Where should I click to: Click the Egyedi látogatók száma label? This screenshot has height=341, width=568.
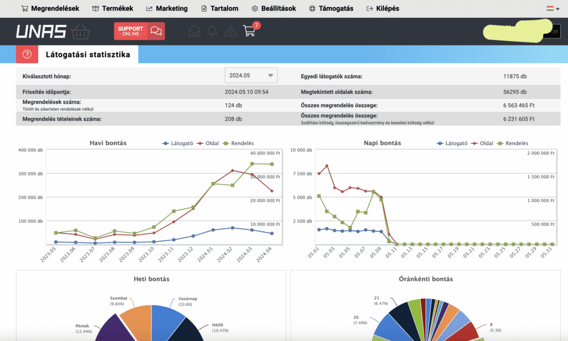click(332, 76)
